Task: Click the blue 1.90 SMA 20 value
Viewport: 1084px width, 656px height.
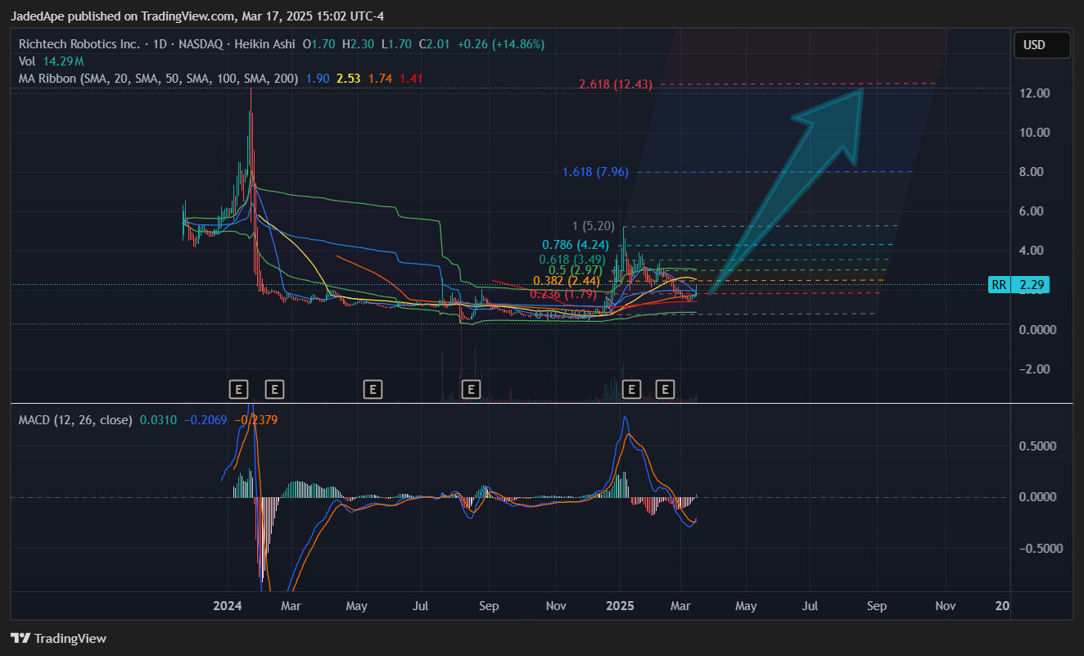Action: click(x=318, y=79)
